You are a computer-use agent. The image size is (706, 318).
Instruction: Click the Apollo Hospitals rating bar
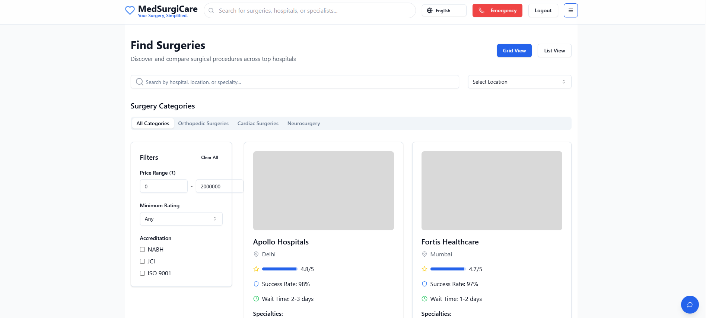point(280,269)
